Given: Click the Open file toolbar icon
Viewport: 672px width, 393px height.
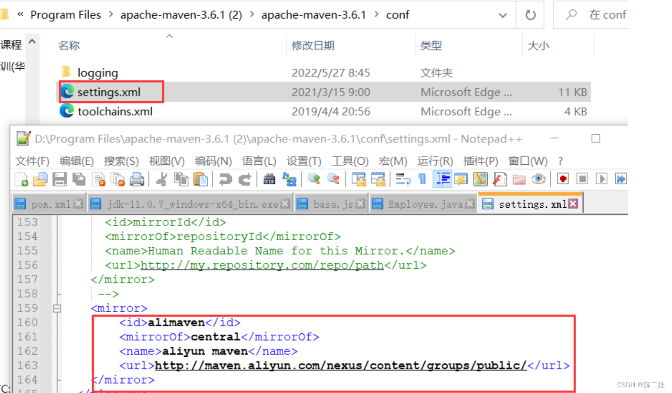Looking at the screenshot, I should 41,180.
